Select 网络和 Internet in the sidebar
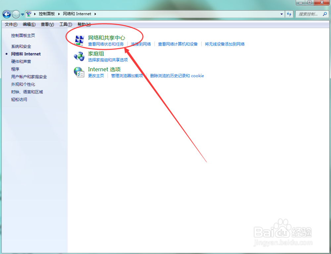 26,54
